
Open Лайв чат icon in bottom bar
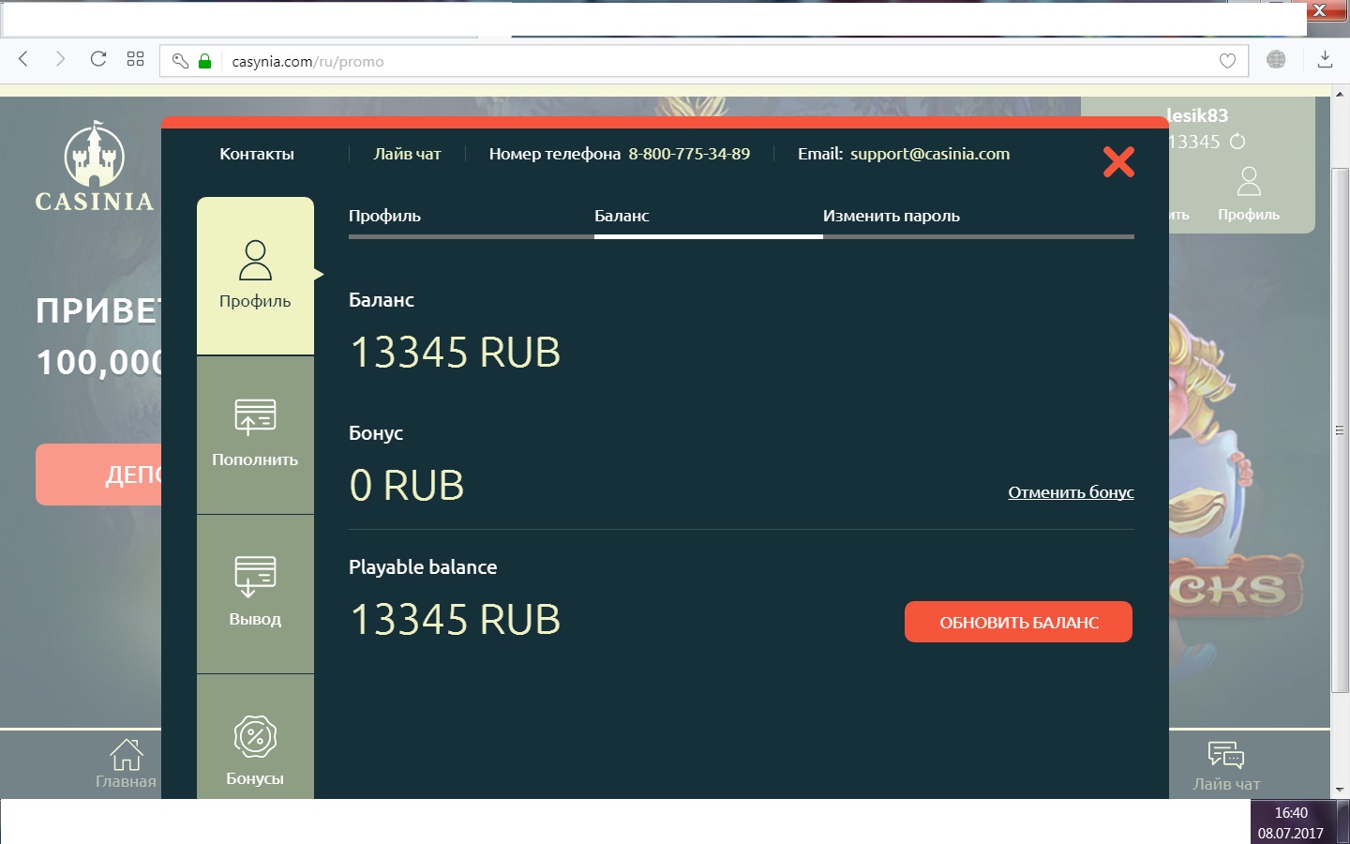[1226, 756]
